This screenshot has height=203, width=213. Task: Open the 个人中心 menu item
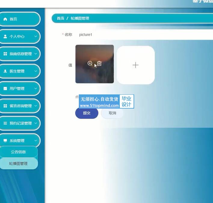coord(20,36)
